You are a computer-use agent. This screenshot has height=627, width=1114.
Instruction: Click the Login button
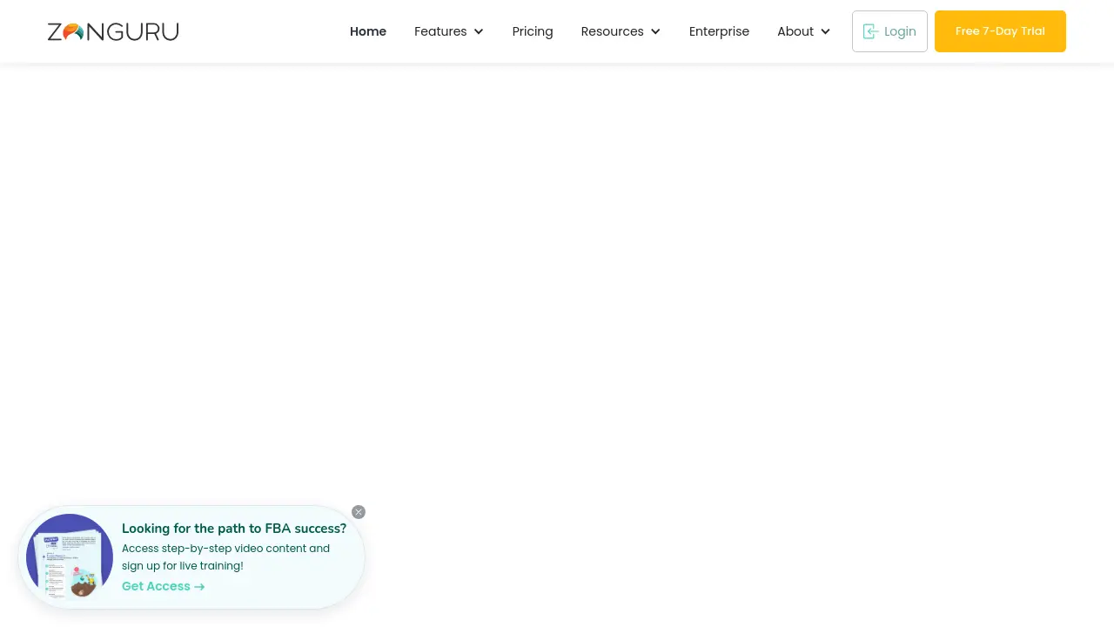[889, 31]
